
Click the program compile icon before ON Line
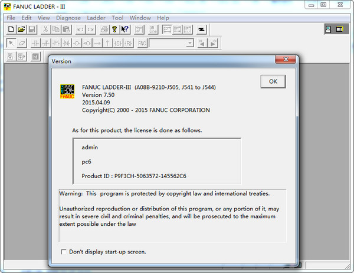139,29
